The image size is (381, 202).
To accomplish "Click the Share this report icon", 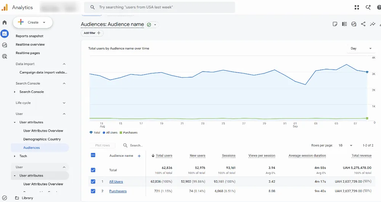I will [x=363, y=24].
